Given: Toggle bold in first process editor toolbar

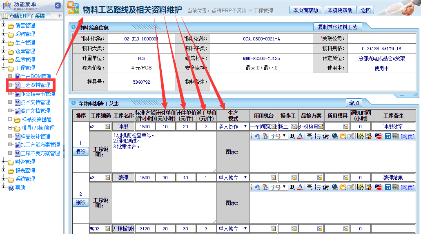Looking at the screenshot, I should pyautogui.click(x=292, y=136).
